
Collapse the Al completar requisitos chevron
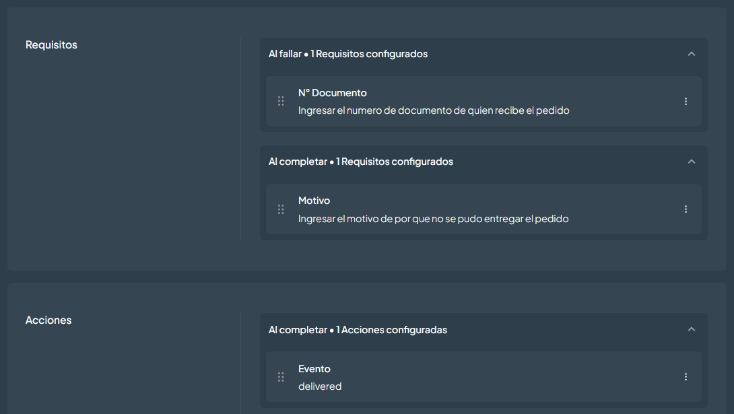692,162
